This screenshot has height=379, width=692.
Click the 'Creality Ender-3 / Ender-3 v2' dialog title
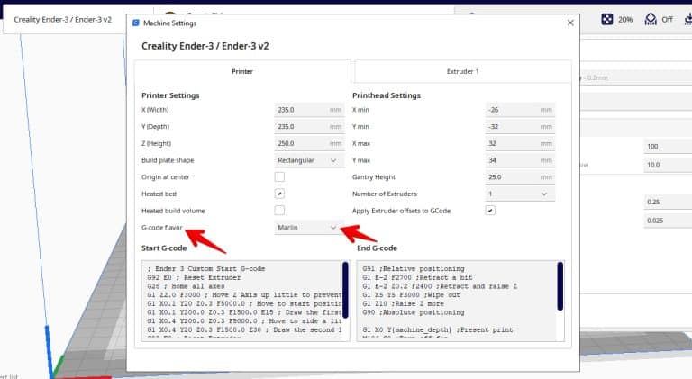tap(205, 46)
